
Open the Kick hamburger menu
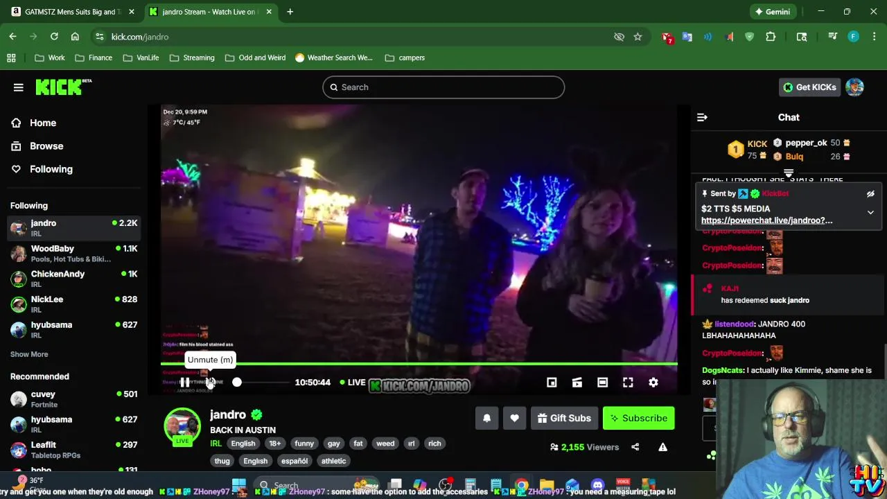[x=19, y=87]
